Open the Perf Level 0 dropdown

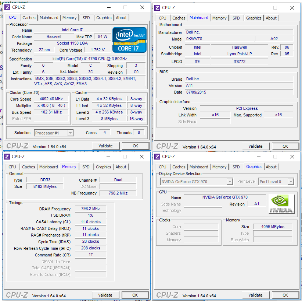coord(276,182)
